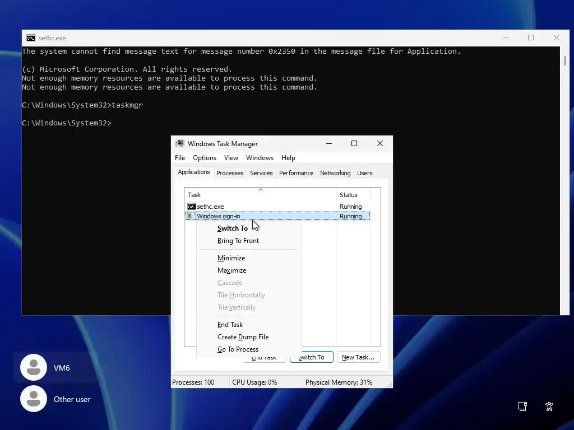Select the sethc.exe row in task list

[x=278, y=207]
